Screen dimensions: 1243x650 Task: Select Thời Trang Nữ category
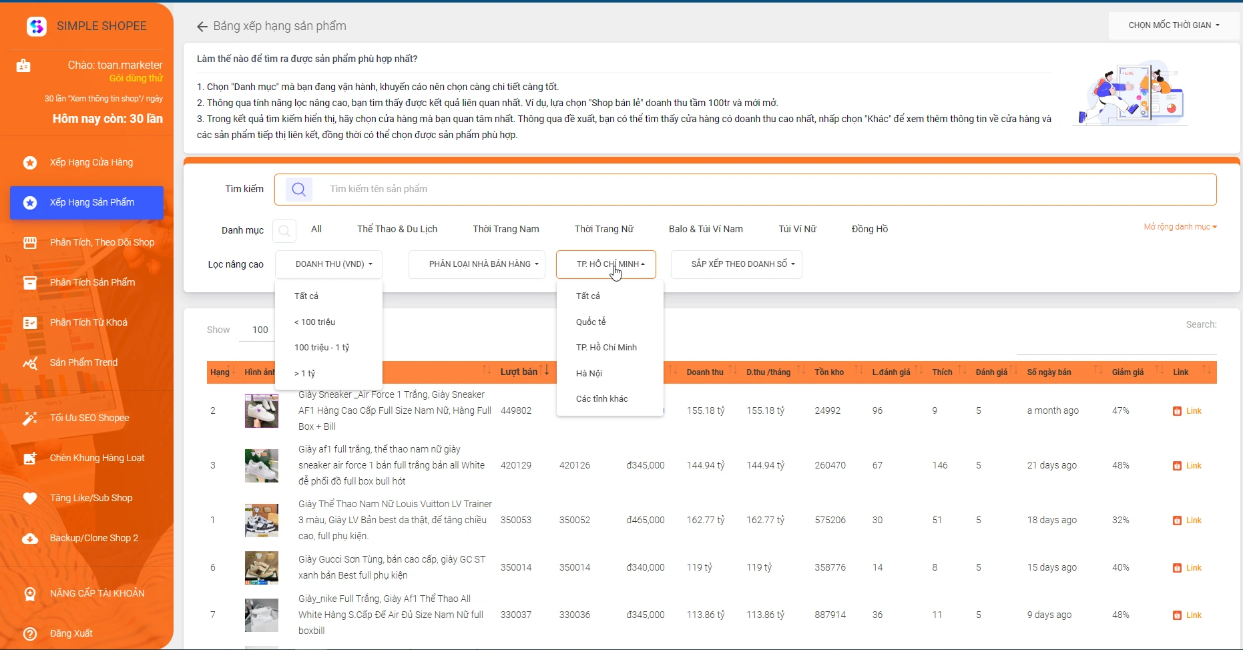[x=604, y=229]
